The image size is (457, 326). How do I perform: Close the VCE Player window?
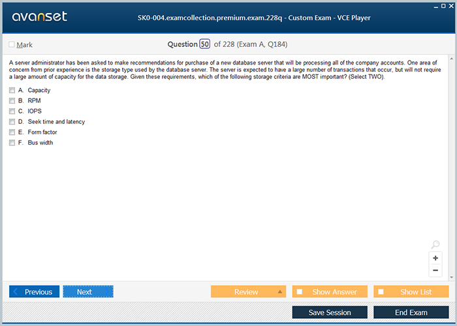pyautogui.click(x=452, y=5)
